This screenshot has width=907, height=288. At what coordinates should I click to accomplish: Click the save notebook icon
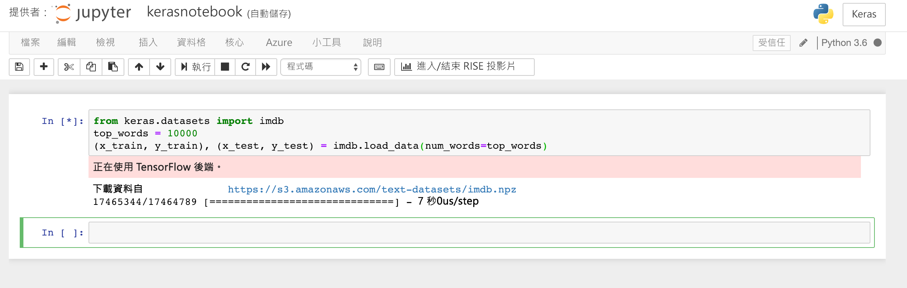(x=19, y=67)
